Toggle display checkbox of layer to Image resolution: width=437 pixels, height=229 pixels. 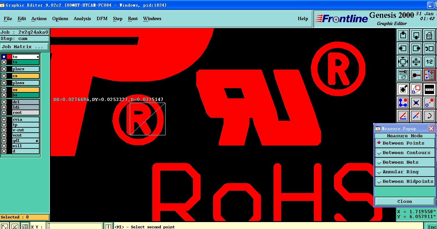(4, 57)
